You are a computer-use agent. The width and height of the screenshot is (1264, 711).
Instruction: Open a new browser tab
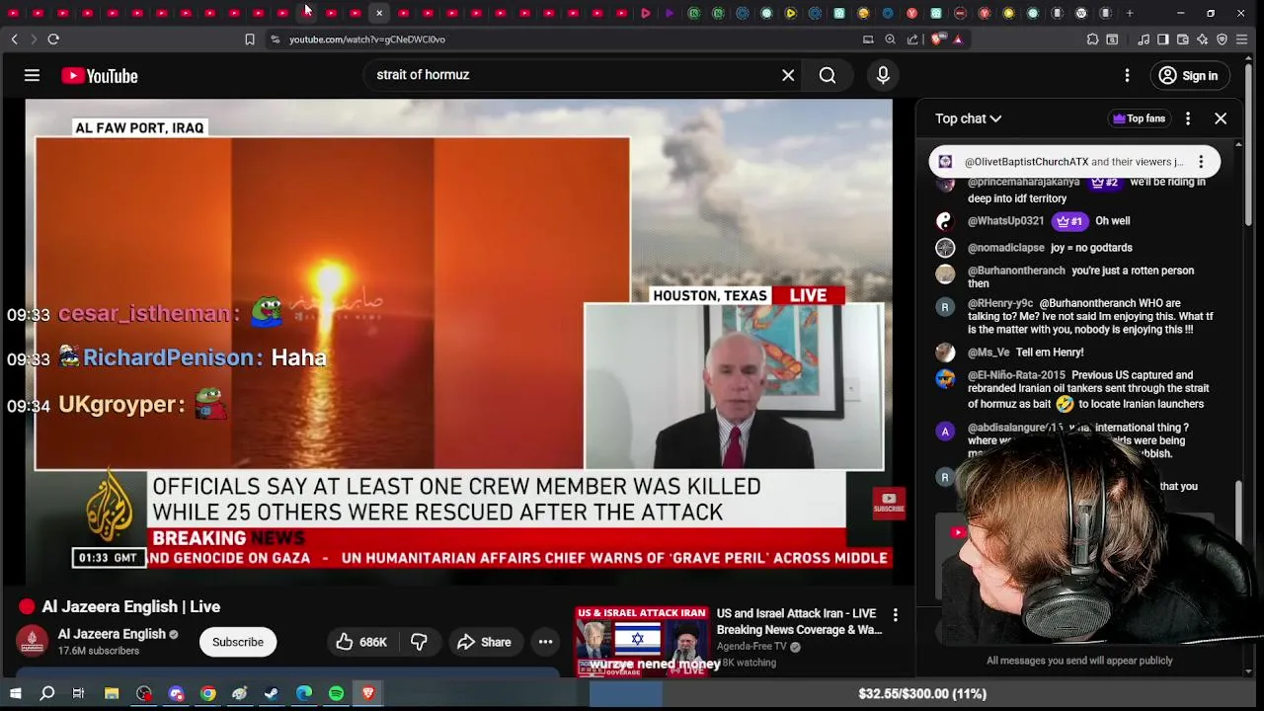pos(1130,13)
